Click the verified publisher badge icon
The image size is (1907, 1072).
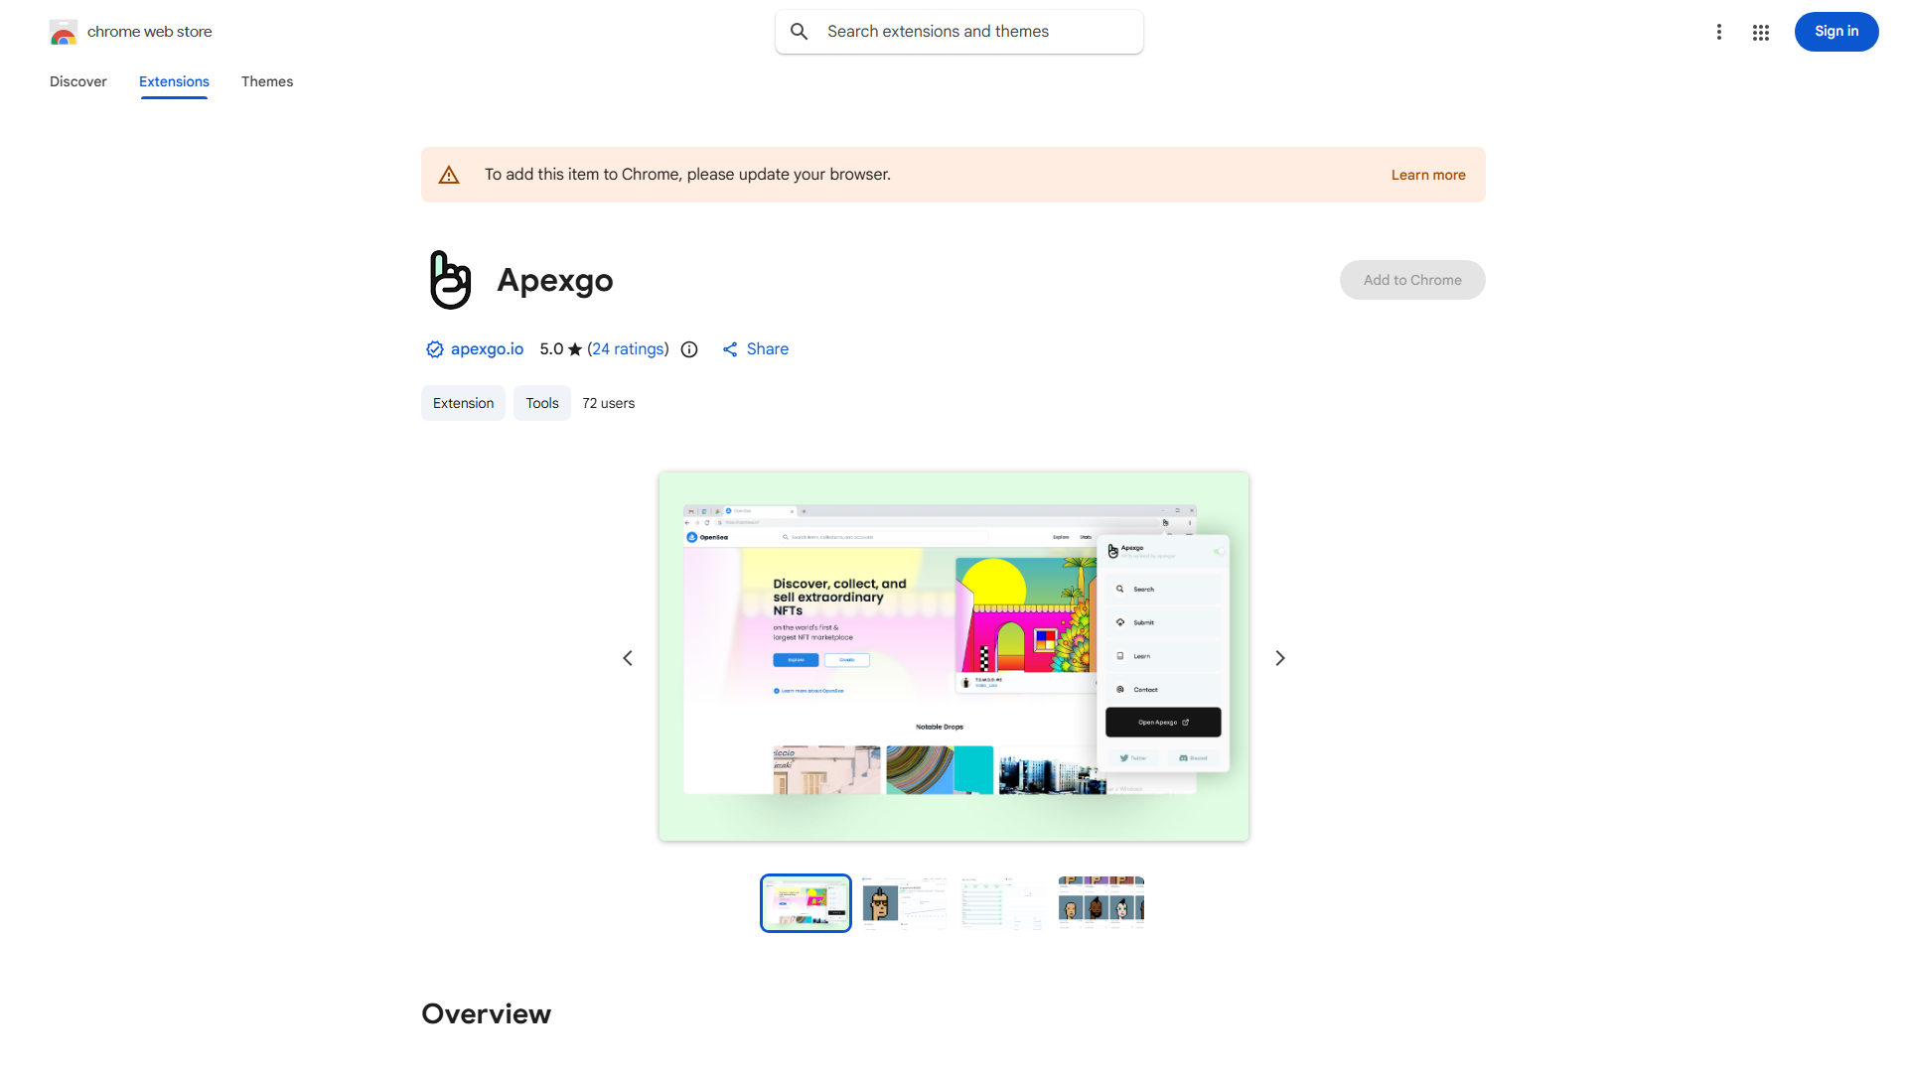pyautogui.click(x=434, y=349)
